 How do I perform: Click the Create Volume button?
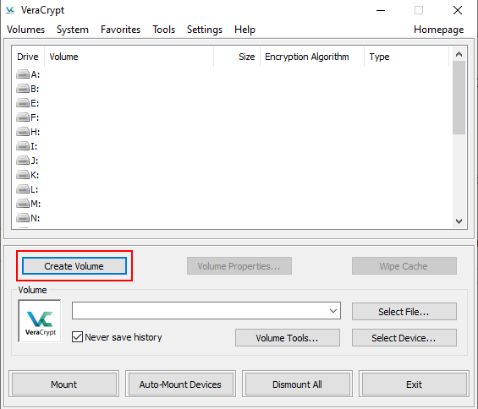[x=74, y=266]
